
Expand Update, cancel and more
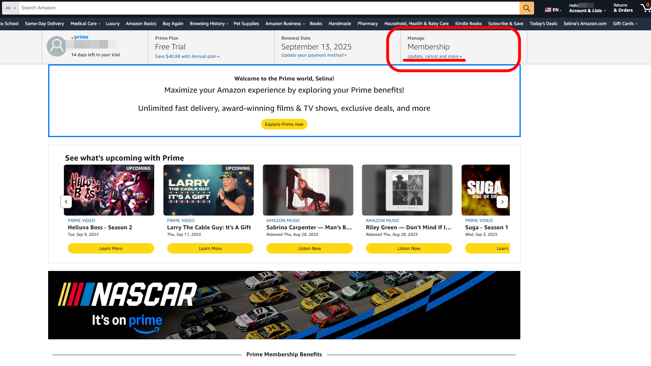click(x=435, y=57)
